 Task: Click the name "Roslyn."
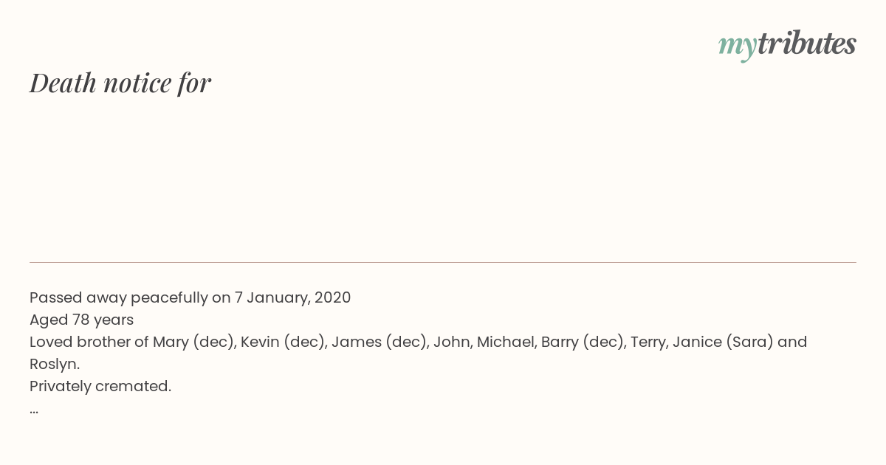tap(55, 365)
